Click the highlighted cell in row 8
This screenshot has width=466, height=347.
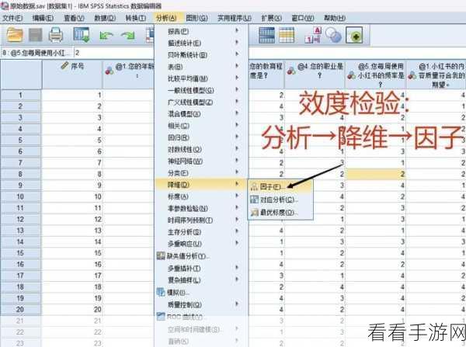coord(376,174)
